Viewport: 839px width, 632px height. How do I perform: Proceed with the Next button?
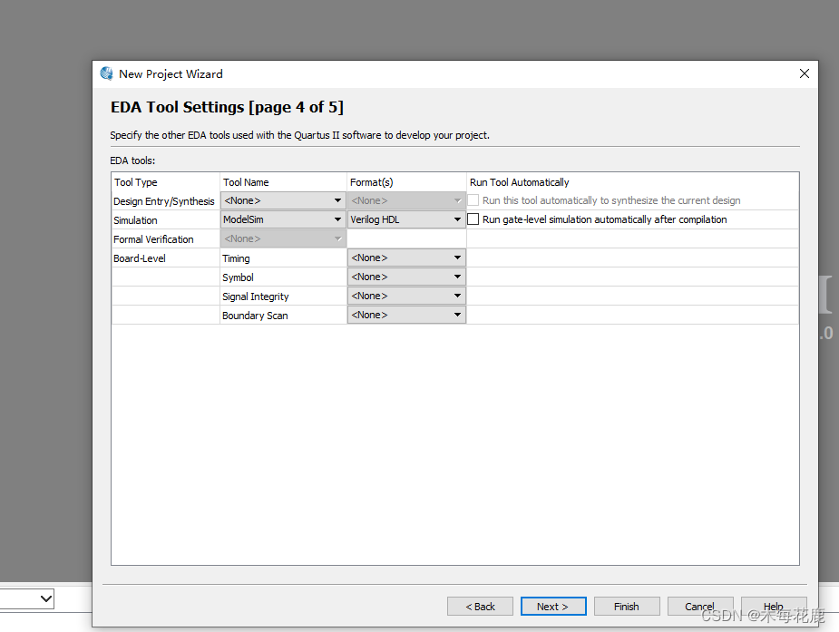click(x=553, y=607)
